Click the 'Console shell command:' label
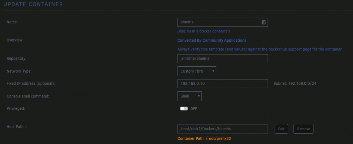This screenshot has height=144, width=353. tap(28, 96)
